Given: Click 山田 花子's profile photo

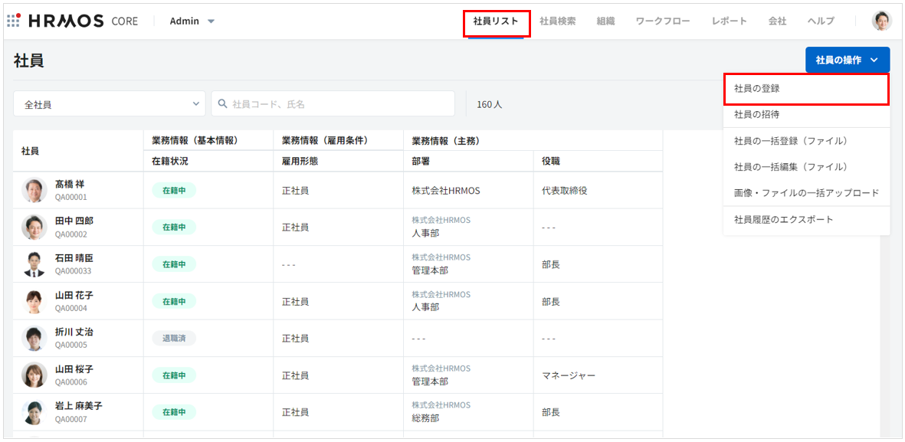Looking at the screenshot, I should (34, 301).
